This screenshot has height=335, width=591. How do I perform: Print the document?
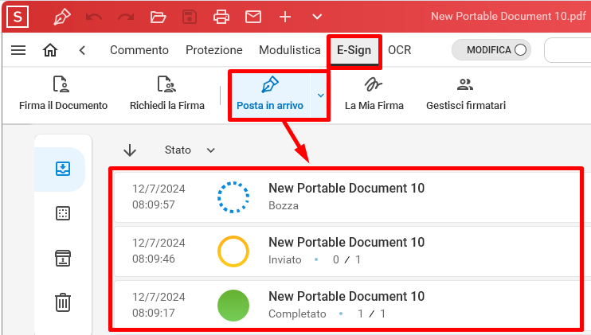click(x=221, y=17)
